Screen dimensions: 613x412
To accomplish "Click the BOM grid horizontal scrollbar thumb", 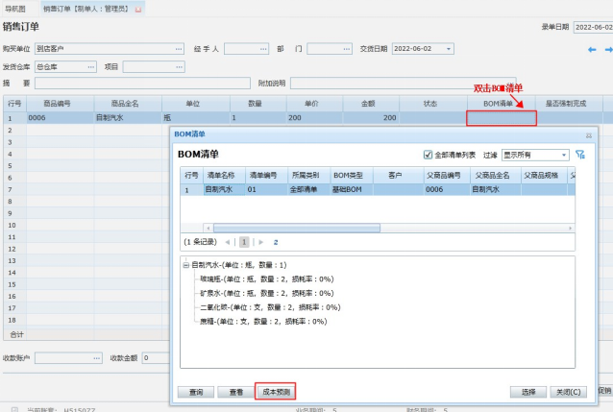I will click(297, 228).
